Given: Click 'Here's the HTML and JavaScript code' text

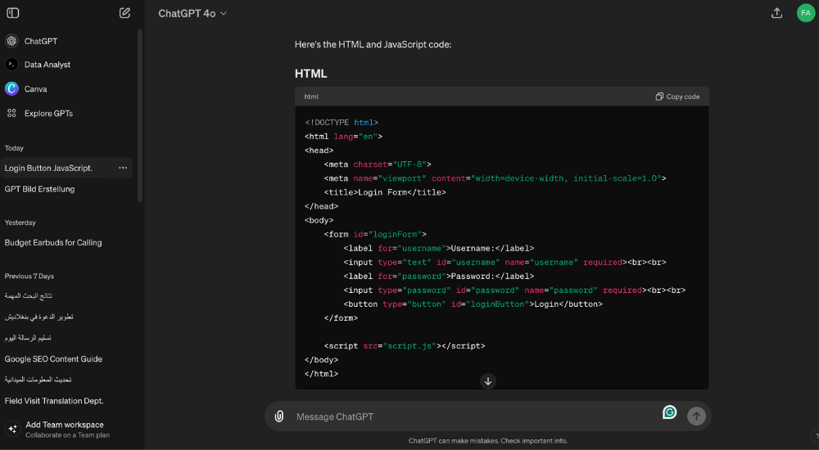Looking at the screenshot, I should click(373, 45).
